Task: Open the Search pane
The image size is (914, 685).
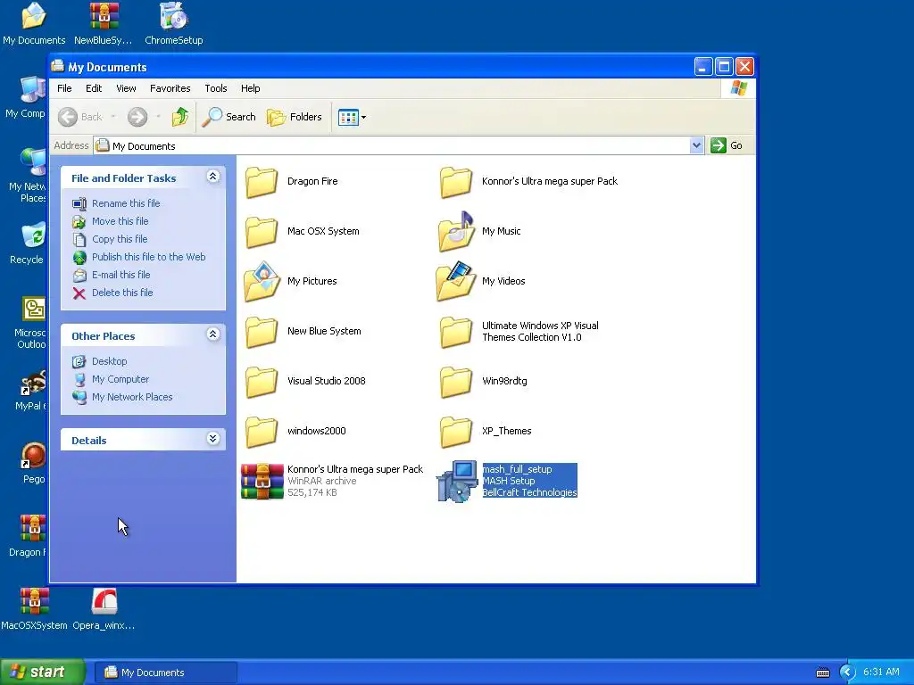Action: 229,117
